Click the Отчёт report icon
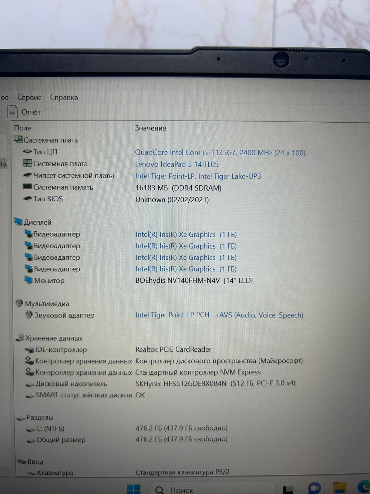 [x=13, y=112]
